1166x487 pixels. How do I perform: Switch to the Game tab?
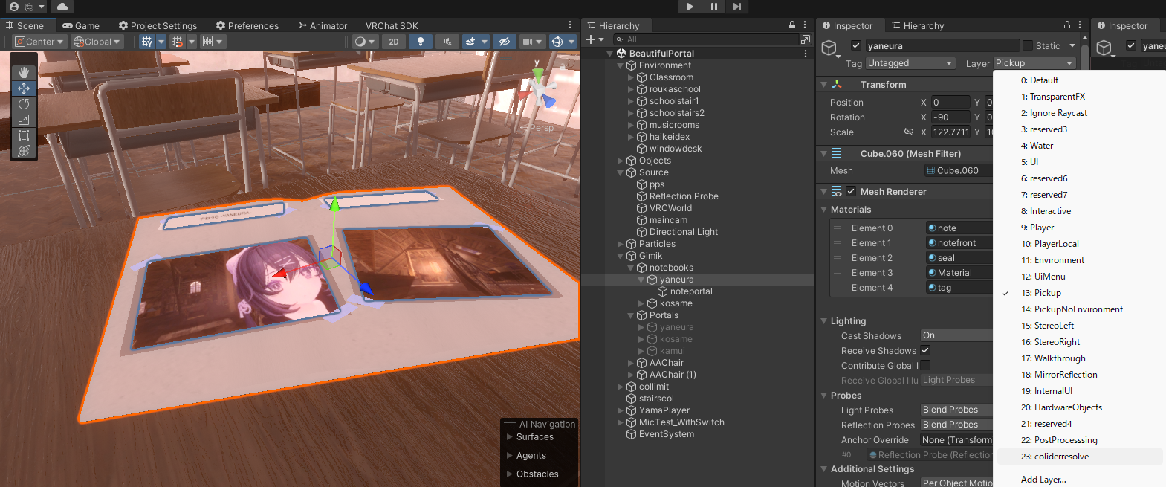click(x=81, y=25)
